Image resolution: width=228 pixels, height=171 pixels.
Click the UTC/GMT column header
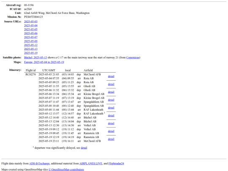49,71
